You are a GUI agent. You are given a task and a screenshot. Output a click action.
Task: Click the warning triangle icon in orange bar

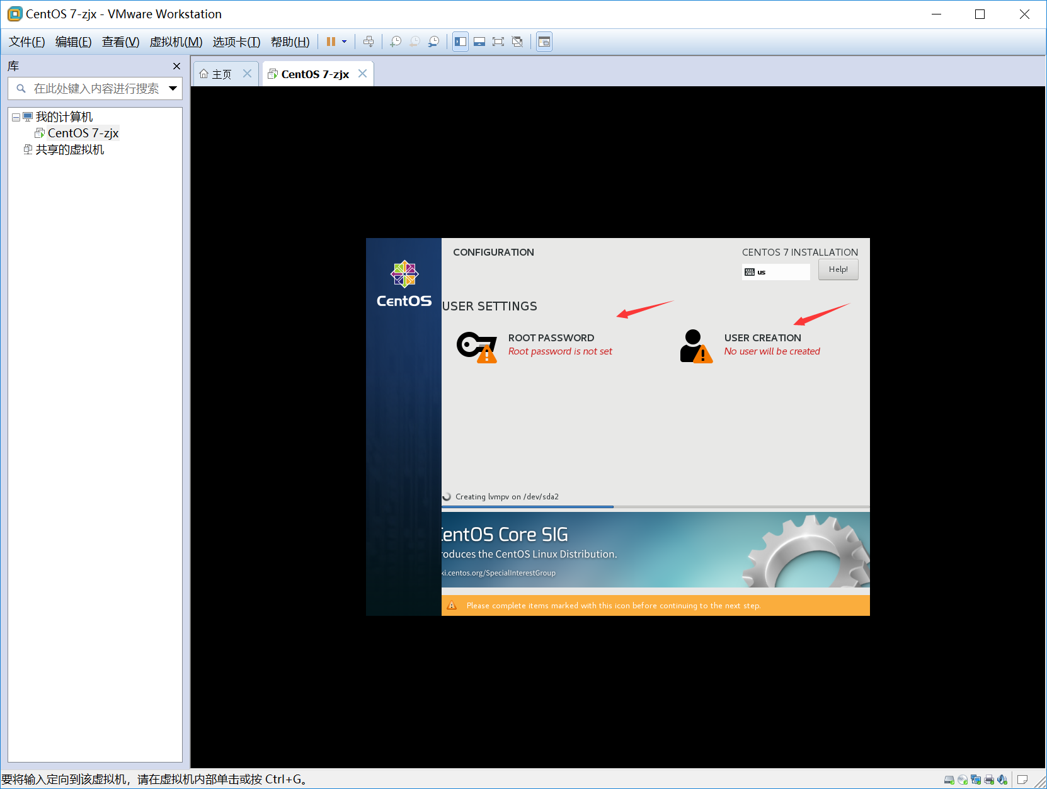[452, 606]
